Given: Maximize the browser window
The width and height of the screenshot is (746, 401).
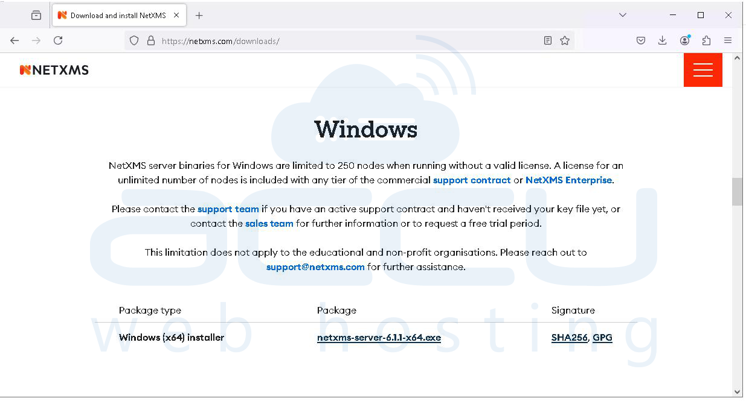Looking at the screenshot, I should (701, 15).
